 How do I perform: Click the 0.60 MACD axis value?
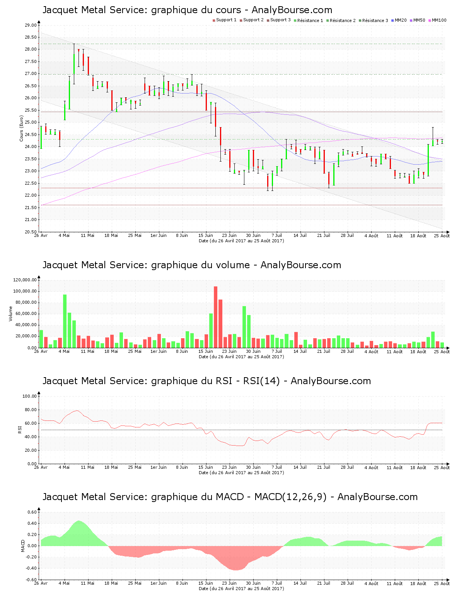click(x=32, y=512)
